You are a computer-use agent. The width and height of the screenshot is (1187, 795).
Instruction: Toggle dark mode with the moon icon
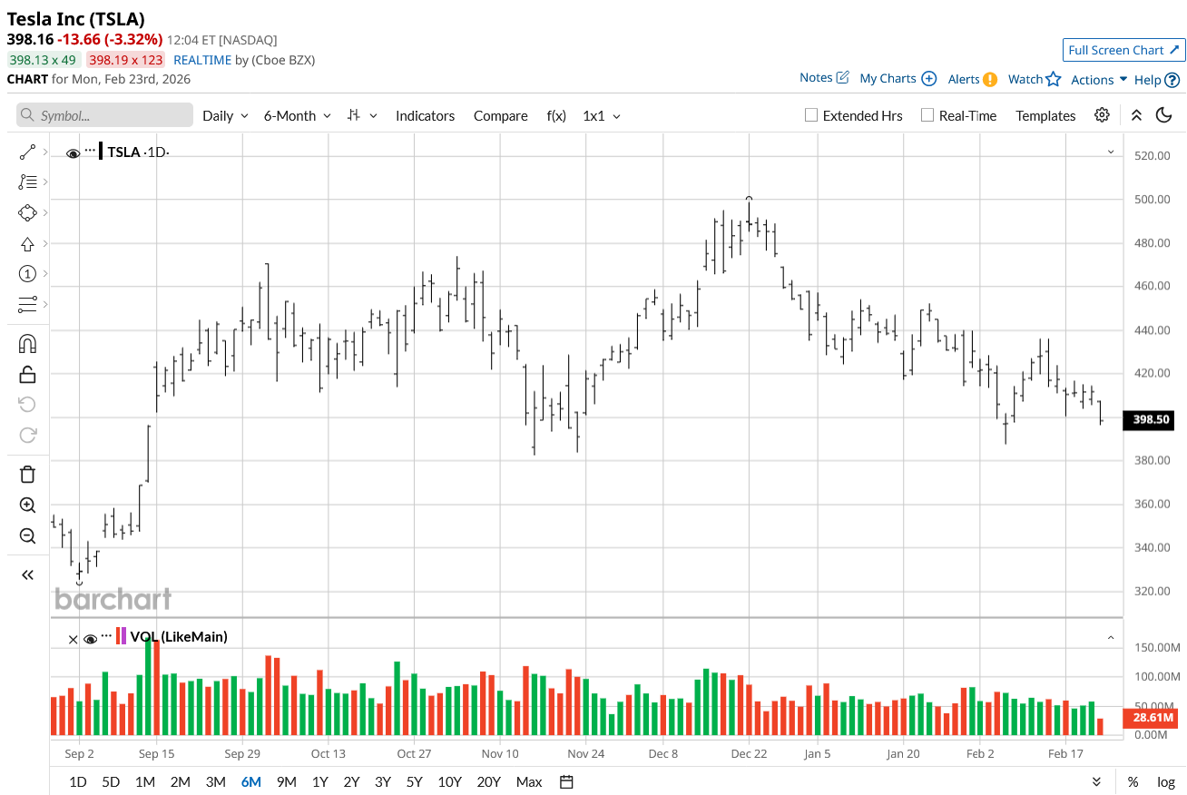coord(1164,115)
